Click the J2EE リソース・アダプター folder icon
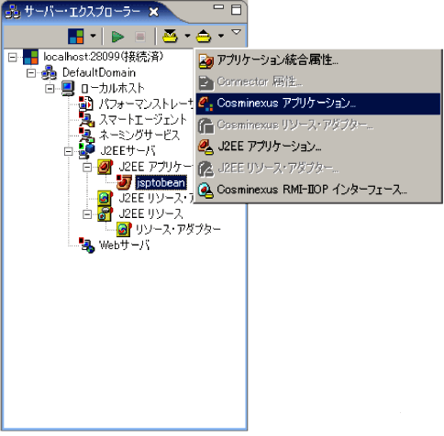The width and height of the screenshot is (444, 436). click(x=105, y=198)
